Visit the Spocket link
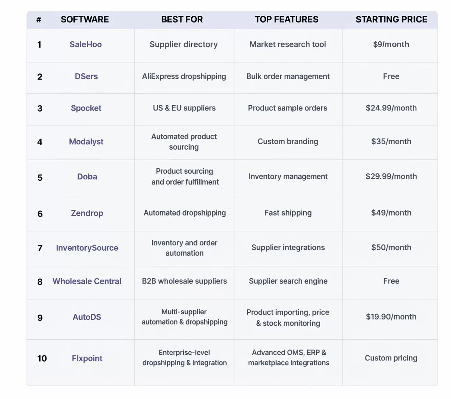The width and height of the screenshot is (451, 399). tap(86, 108)
